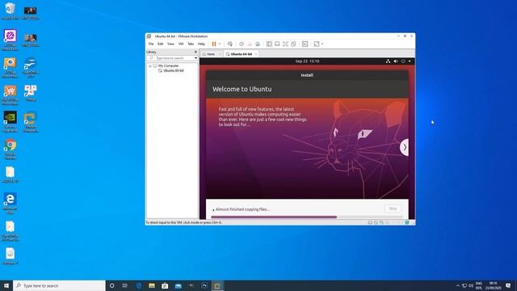Click the Skip button in installer
Image resolution: width=517 pixels, height=291 pixels.
point(393,209)
